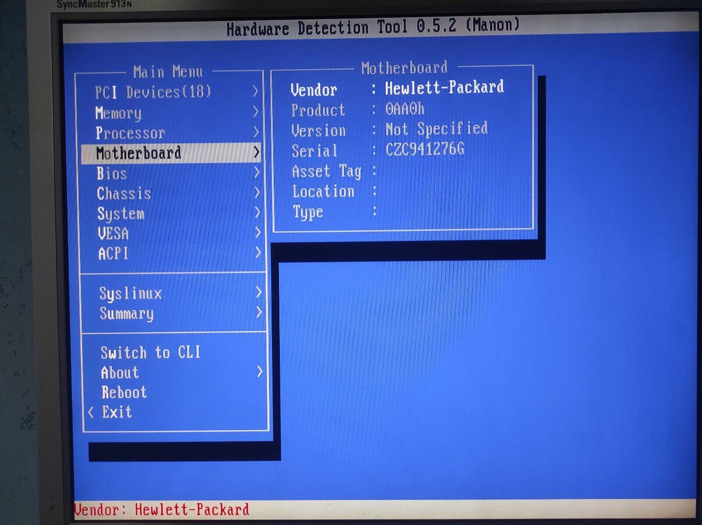Click the back arrow beside Exit

(91, 412)
